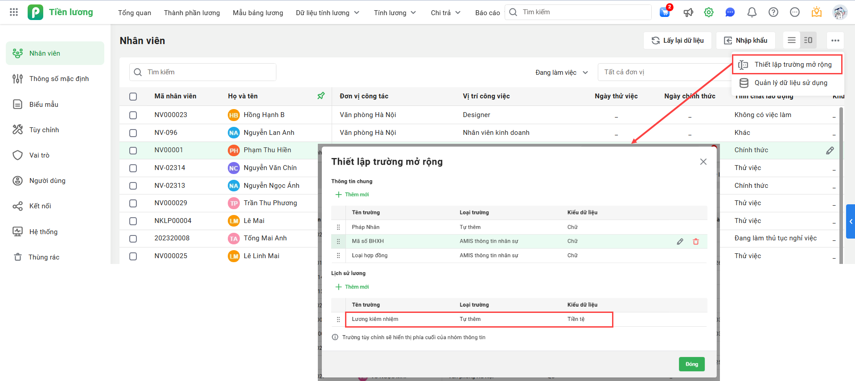Go to Kết nối in sidebar
855x381 pixels.
[x=55, y=206]
